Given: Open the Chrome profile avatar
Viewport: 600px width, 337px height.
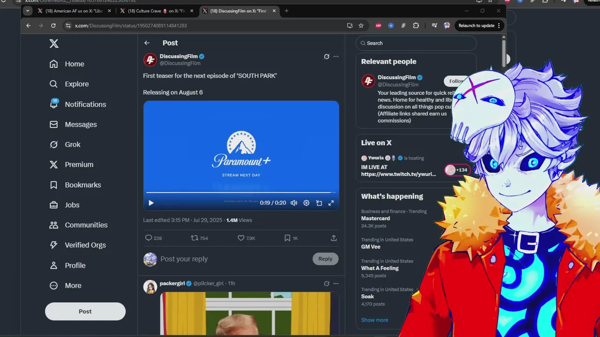Looking at the screenshot, I should click(x=447, y=26).
